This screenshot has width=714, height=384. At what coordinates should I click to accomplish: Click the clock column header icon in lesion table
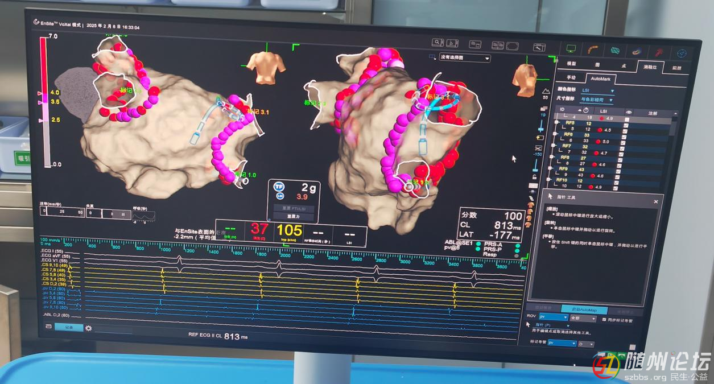click(x=586, y=110)
